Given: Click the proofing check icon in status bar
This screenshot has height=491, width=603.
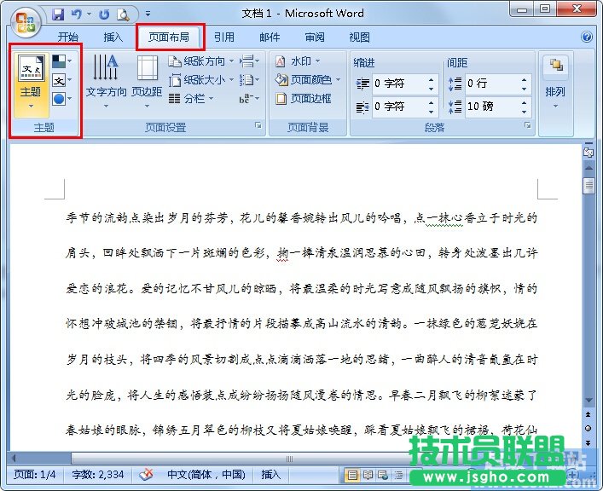Looking at the screenshot, I should click(x=146, y=475).
